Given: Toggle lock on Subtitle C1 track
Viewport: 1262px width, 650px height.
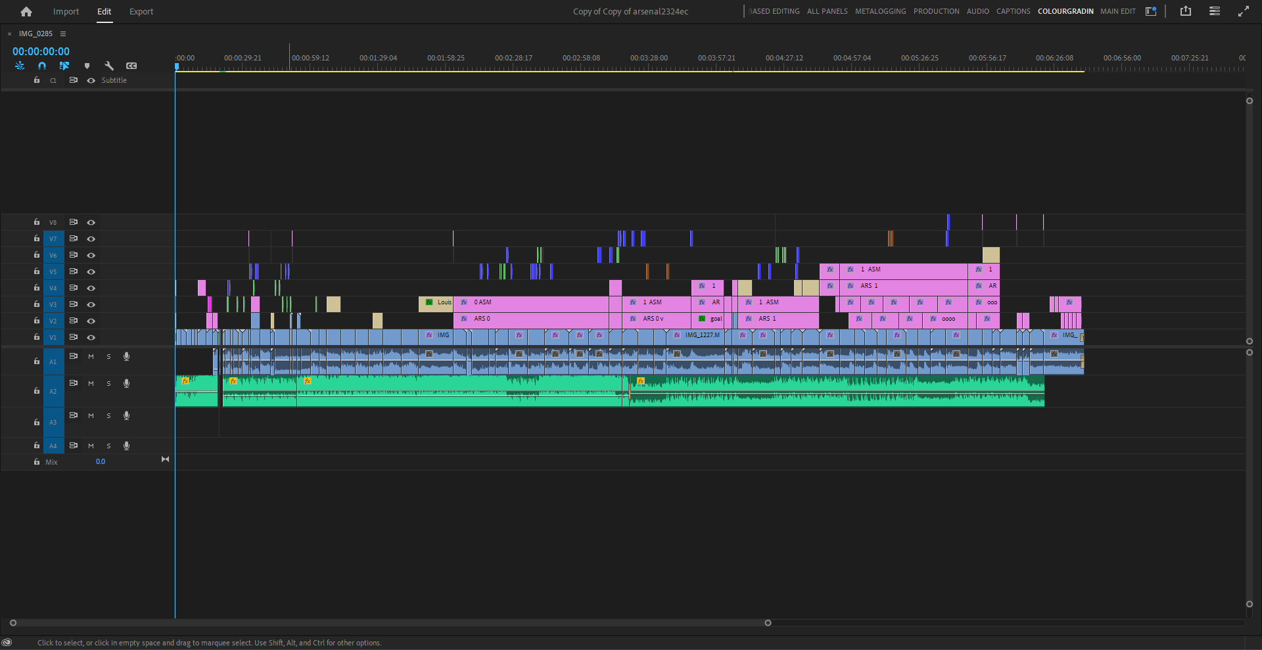Looking at the screenshot, I should pos(37,80).
